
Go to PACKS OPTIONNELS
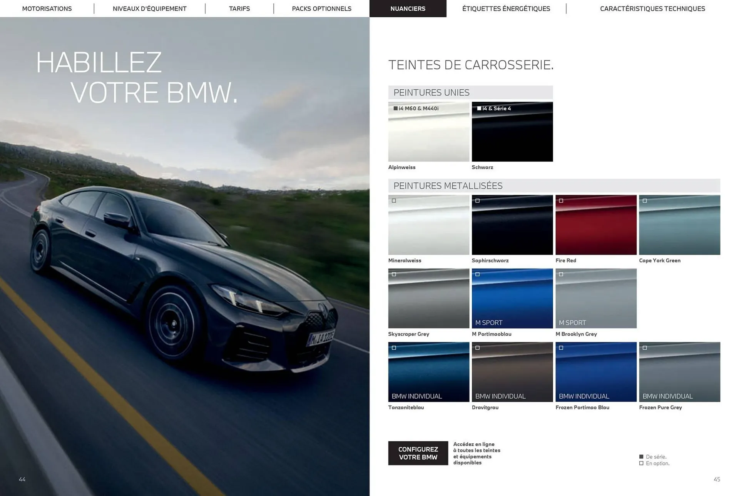pyautogui.click(x=321, y=8)
